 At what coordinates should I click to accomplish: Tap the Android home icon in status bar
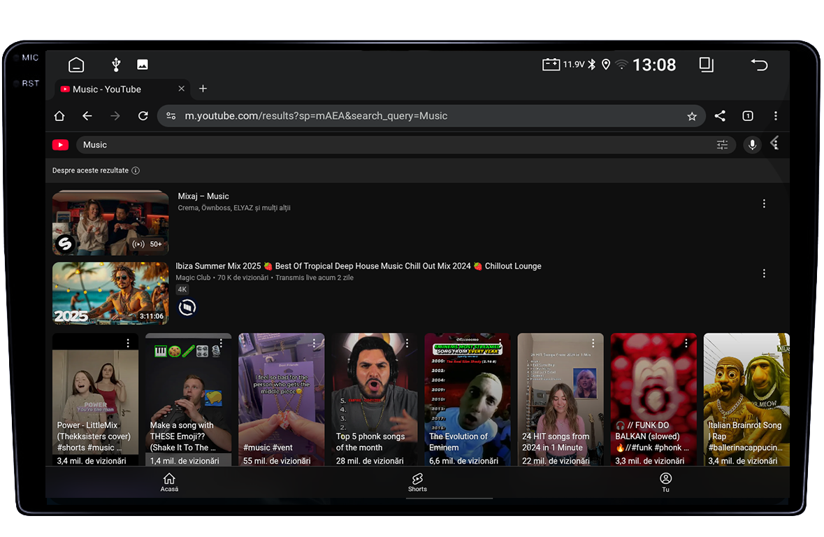click(76, 65)
